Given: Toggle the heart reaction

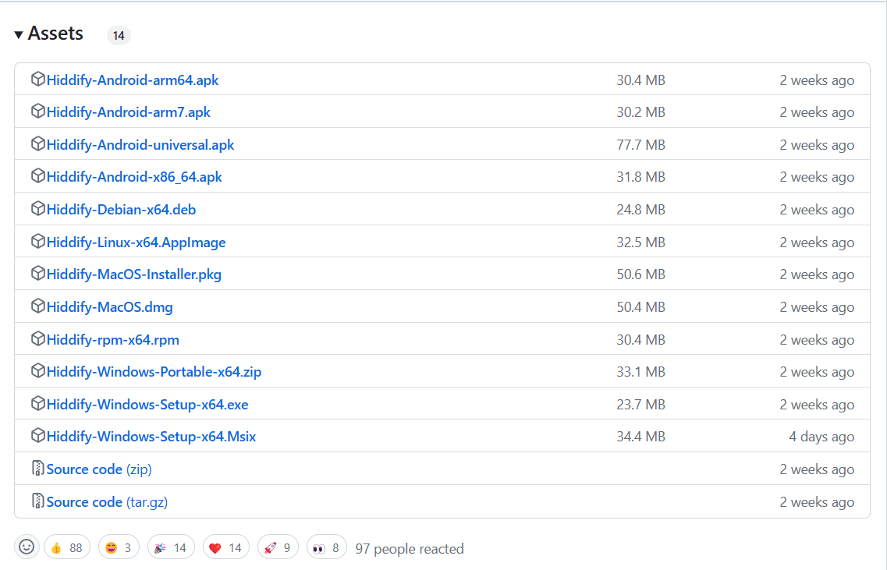Looking at the screenshot, I should pos(225,548).
